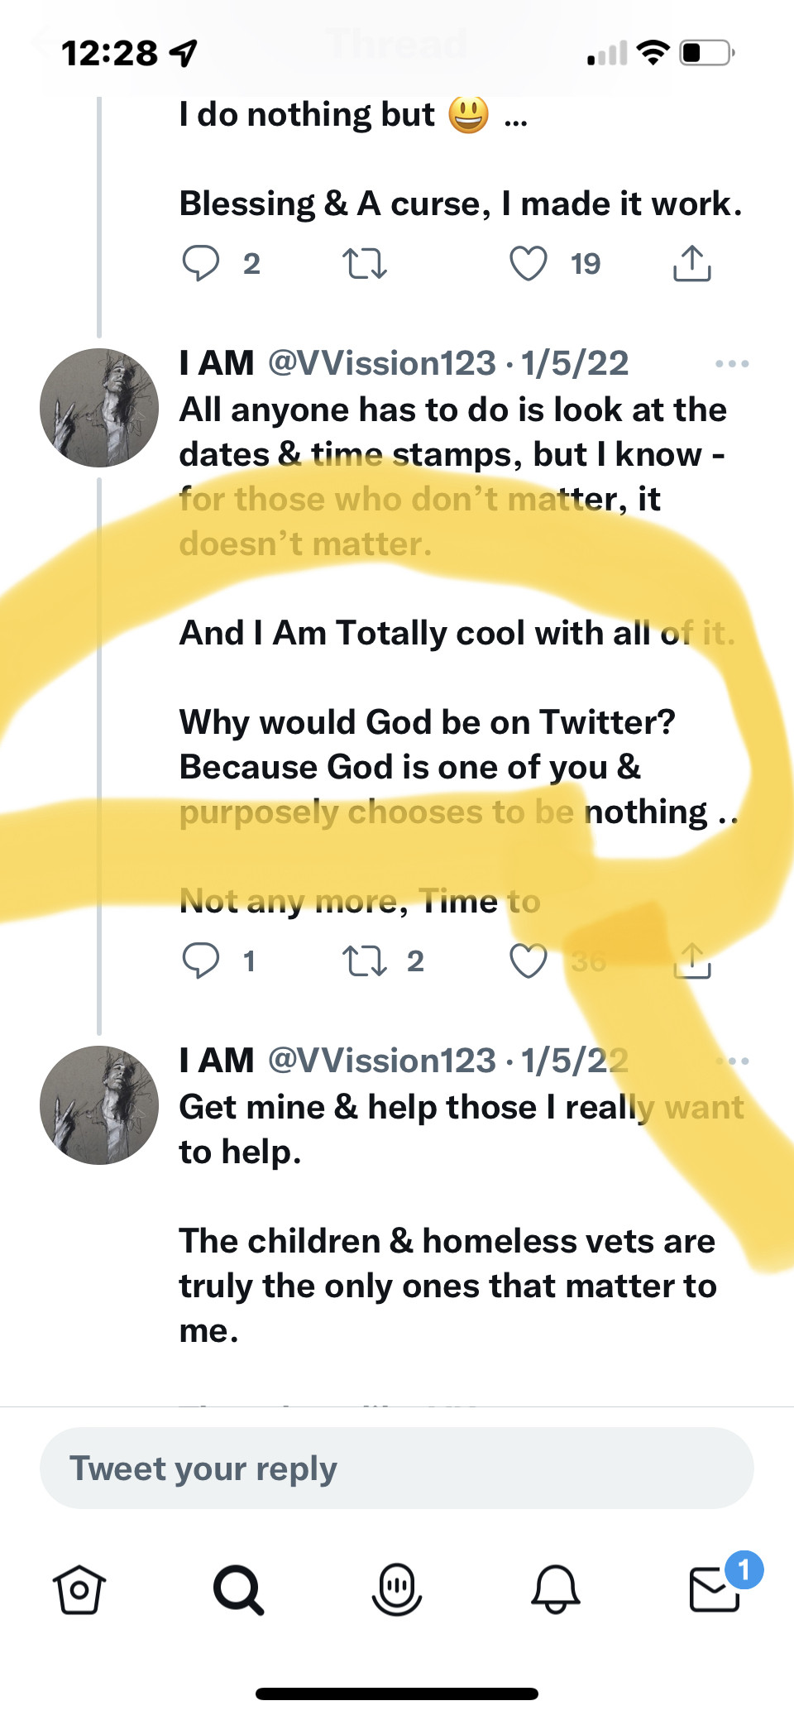794x1720 pixels.
Task: Open @VVission123 handle on the "Get mine" tweet
Action: coord(382,1061)
